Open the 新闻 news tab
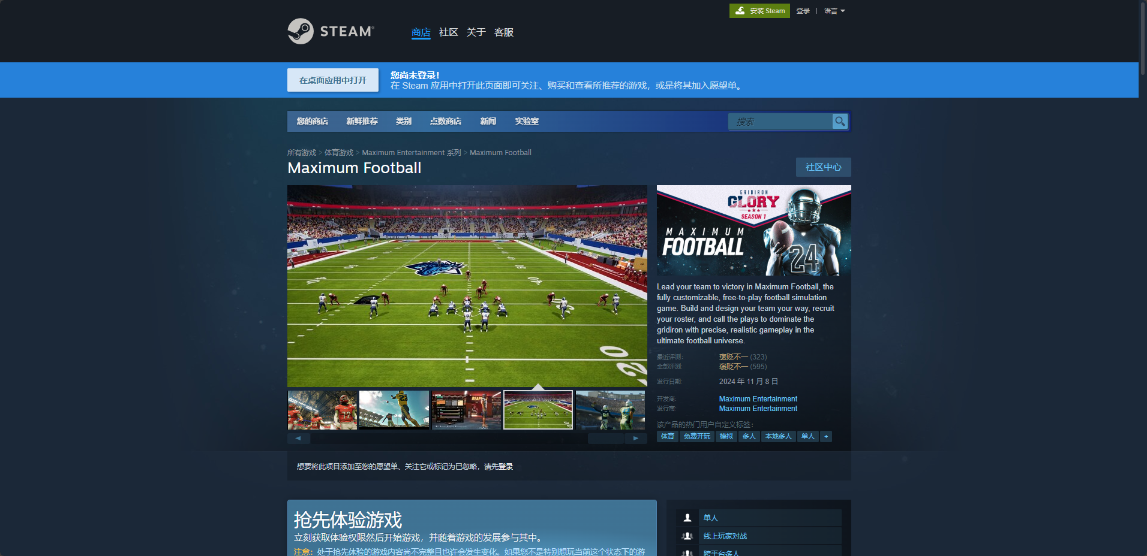 488,121
